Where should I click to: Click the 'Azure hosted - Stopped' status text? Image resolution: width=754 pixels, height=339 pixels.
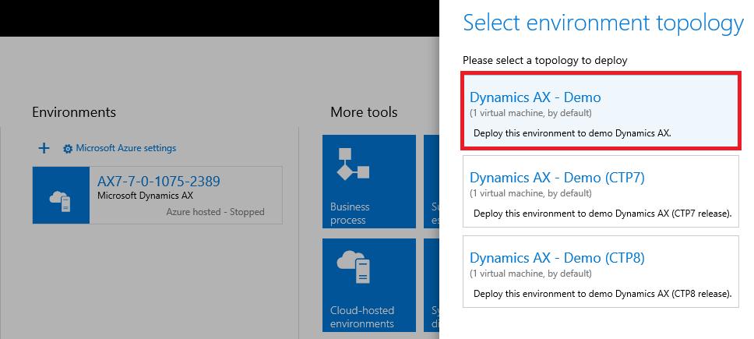(x=216, y=211)
